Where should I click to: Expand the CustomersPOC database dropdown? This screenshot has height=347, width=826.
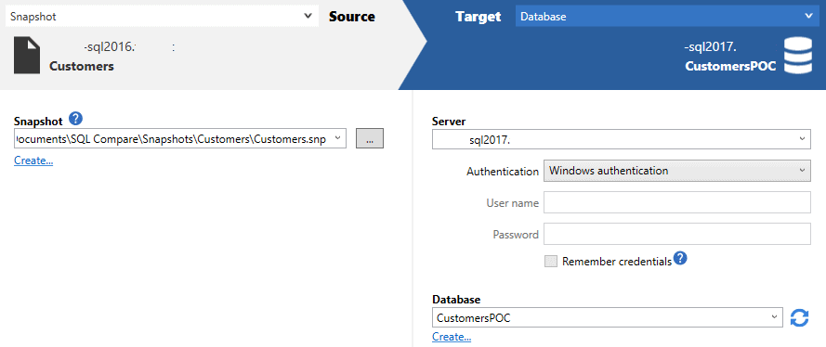[x=608, y=317]
